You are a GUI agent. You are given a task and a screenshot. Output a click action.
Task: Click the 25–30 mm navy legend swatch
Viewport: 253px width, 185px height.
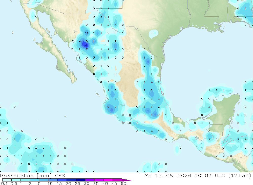pyautogui.click(x=80, y=180)
